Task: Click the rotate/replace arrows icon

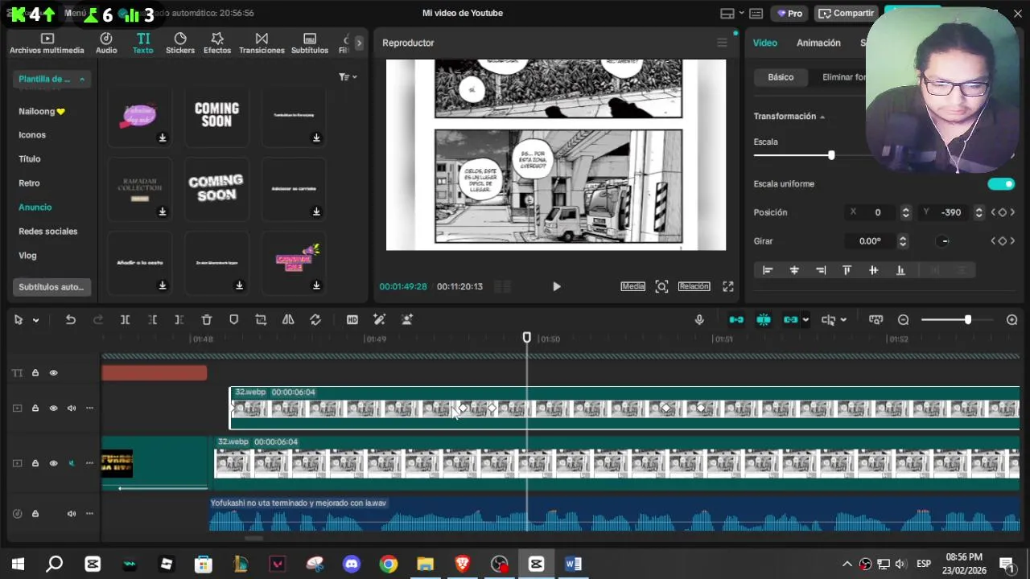Action: (x=315, y=320)
